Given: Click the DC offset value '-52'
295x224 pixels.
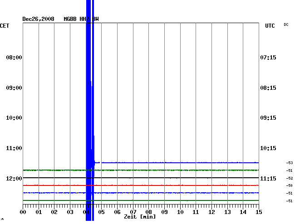Looking at the screenshot, I should pyautogui.click(x=290, y=178).
